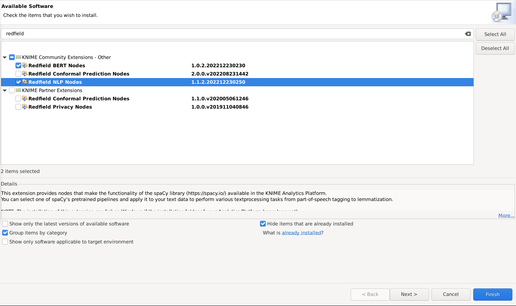516x306 pixels.
Task: Click Finish to install selected items
Action: point(493,294)
